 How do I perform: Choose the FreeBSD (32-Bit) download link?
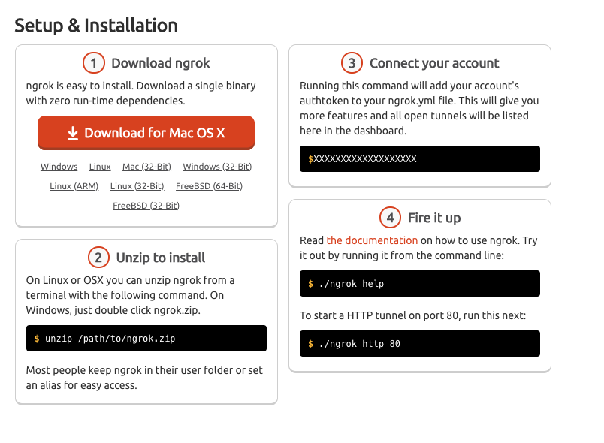pyautogui.click(x=146, y=206)
